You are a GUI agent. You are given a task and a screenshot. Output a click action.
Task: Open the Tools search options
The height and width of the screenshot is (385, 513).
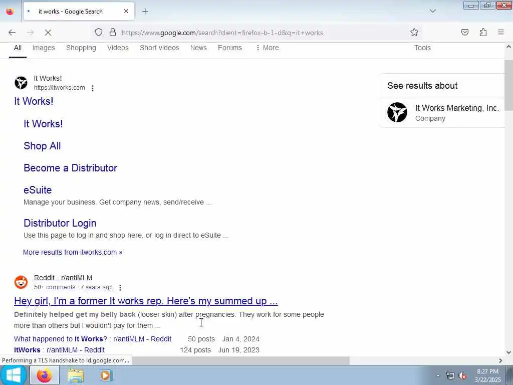click(x=422, y=48)
